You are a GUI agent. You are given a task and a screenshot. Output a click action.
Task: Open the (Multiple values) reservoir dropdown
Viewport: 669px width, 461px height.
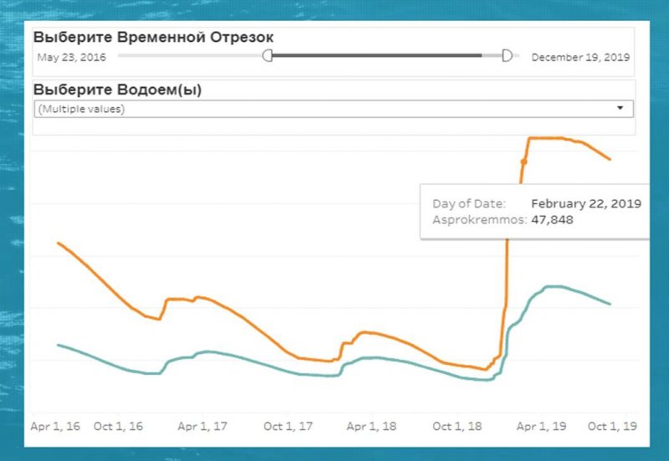(x=326, y=109)
